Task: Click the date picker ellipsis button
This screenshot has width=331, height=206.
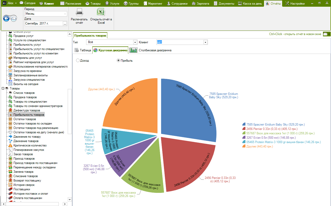Action: click(x=65, y=23)
